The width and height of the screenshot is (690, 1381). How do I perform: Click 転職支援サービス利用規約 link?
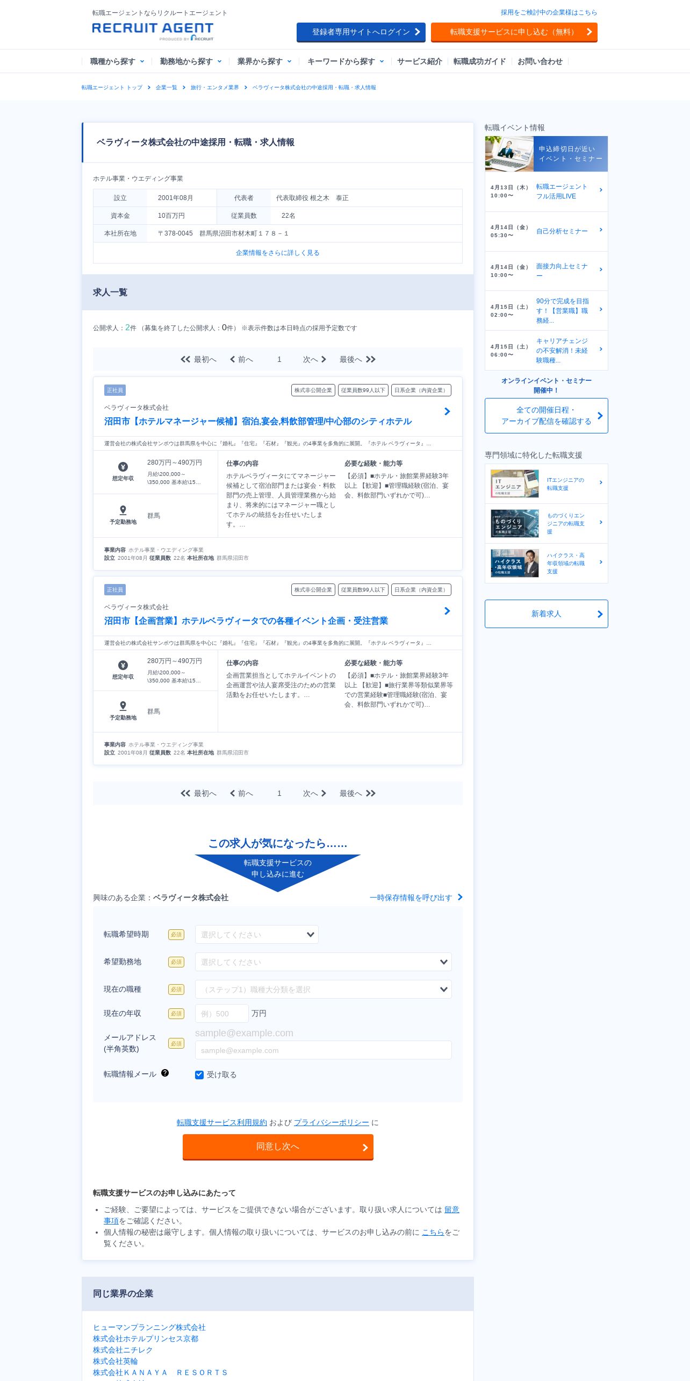222,1122
